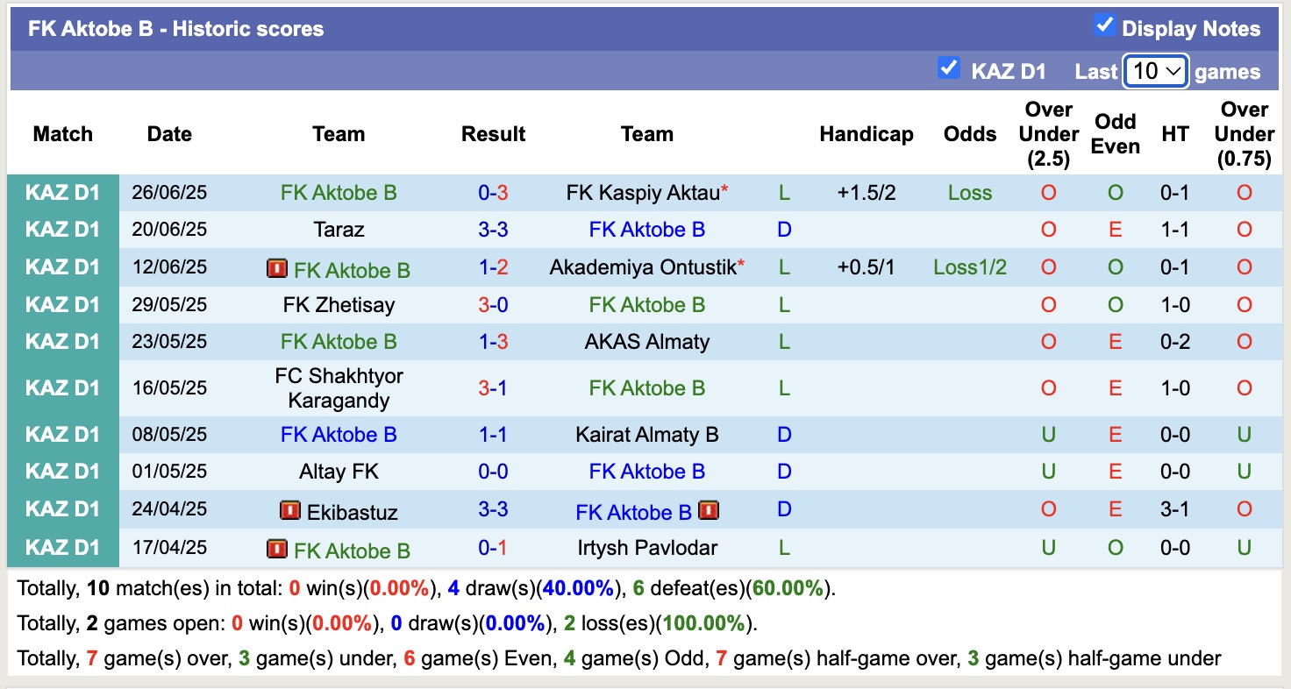Click red card icon in 17/04/25 row
The width and height of the screenshot is (1291, 689).
pyautogui.click(x=277, y=549)
